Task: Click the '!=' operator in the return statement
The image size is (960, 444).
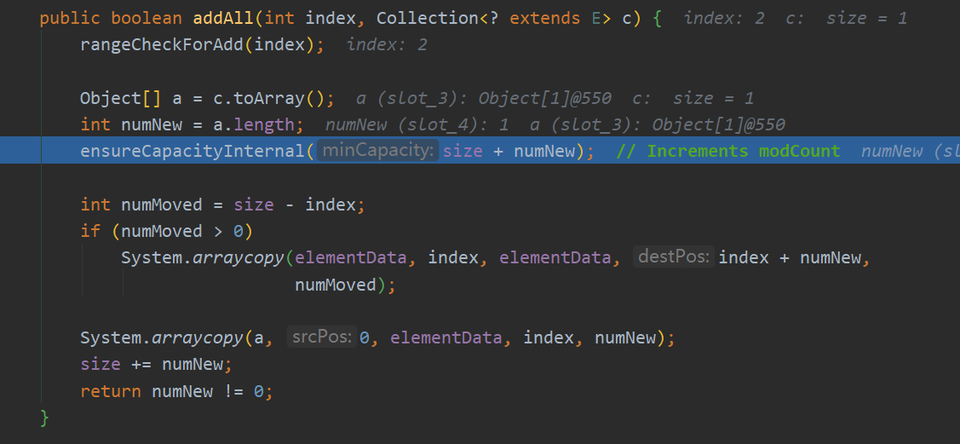Action: coord(233,390)
